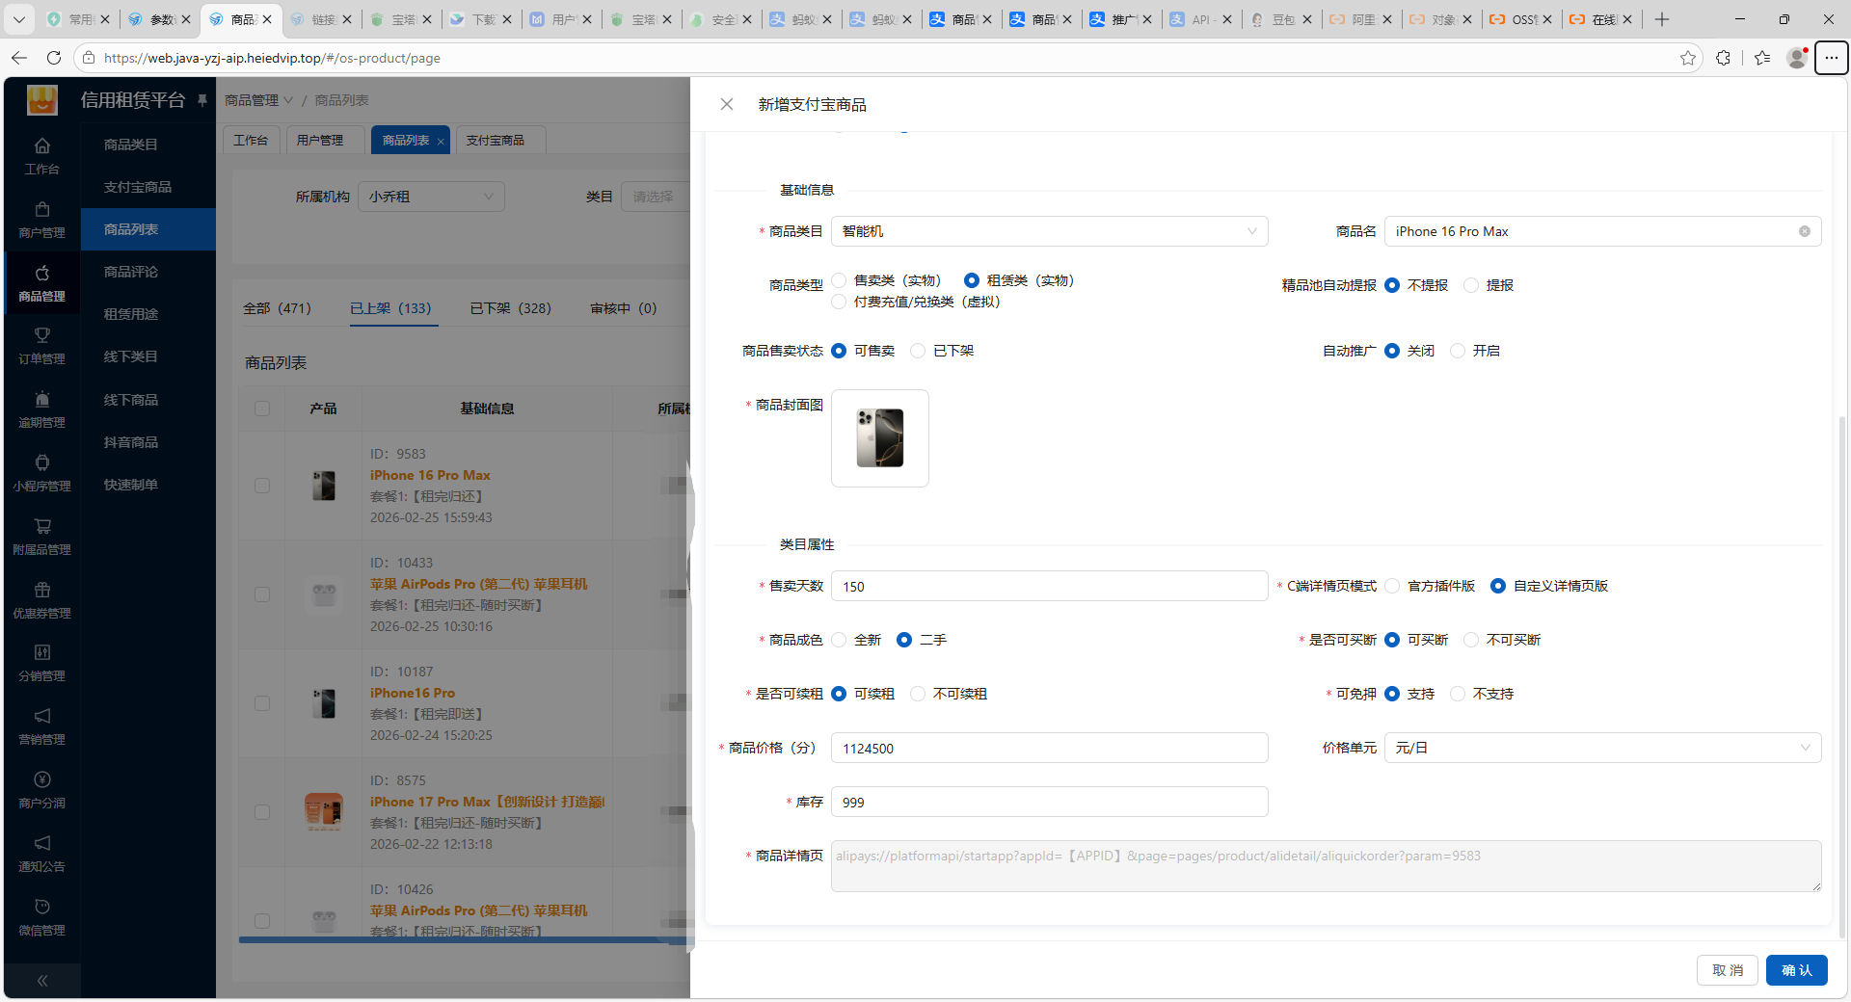Click the 商品封面图 phone thumbnail
The height and width of the screenshot is (1002, 1851).
coord(879,438)
